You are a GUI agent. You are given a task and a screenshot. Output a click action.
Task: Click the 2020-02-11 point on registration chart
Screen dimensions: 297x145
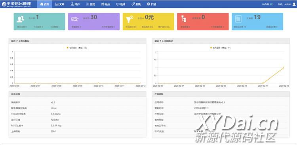tap(263, 83)
